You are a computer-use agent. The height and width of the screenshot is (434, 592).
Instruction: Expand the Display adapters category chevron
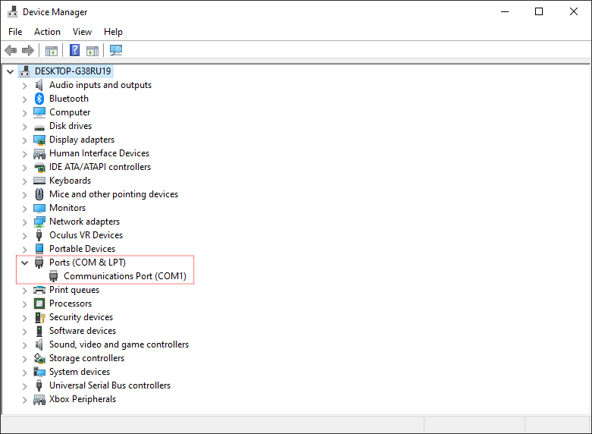pyautogui.click(x=25, y=140)
